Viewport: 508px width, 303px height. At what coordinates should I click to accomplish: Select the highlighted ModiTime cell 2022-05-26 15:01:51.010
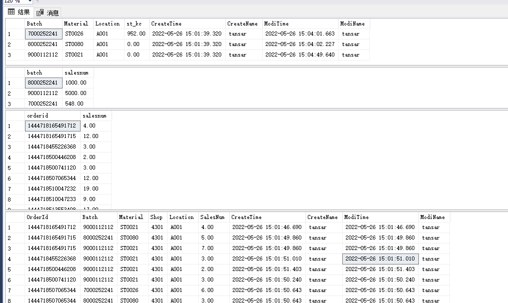[380, 259]
